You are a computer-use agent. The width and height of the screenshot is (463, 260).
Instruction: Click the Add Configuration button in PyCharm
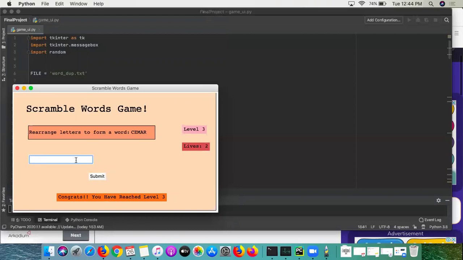tap(383, 20)
